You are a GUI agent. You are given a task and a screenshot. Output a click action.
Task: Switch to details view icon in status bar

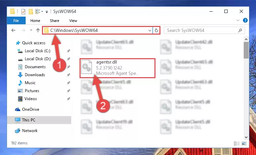click(237, 143)
